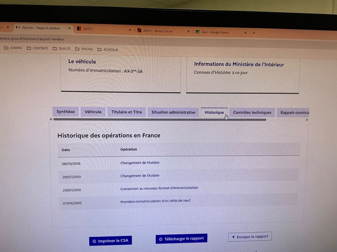Image resolution: width=337 pixels, height=252 pixels.
Task: Close the HistoVec - Rapport vendeur tab
Action: (69, 28)
